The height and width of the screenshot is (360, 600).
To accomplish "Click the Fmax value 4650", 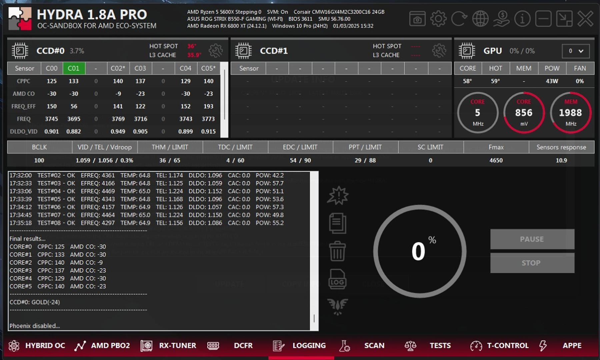I will [x=496, y=160].
